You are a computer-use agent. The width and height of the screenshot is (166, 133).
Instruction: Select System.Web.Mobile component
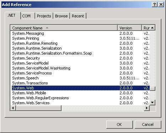tap(81, 93)
